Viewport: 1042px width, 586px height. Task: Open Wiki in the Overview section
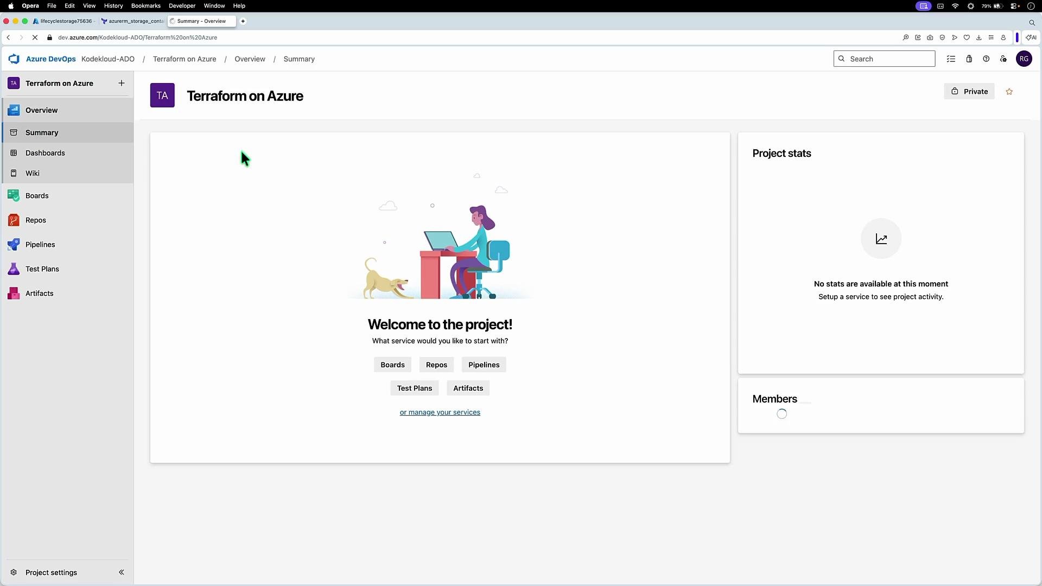coord(68,173)
